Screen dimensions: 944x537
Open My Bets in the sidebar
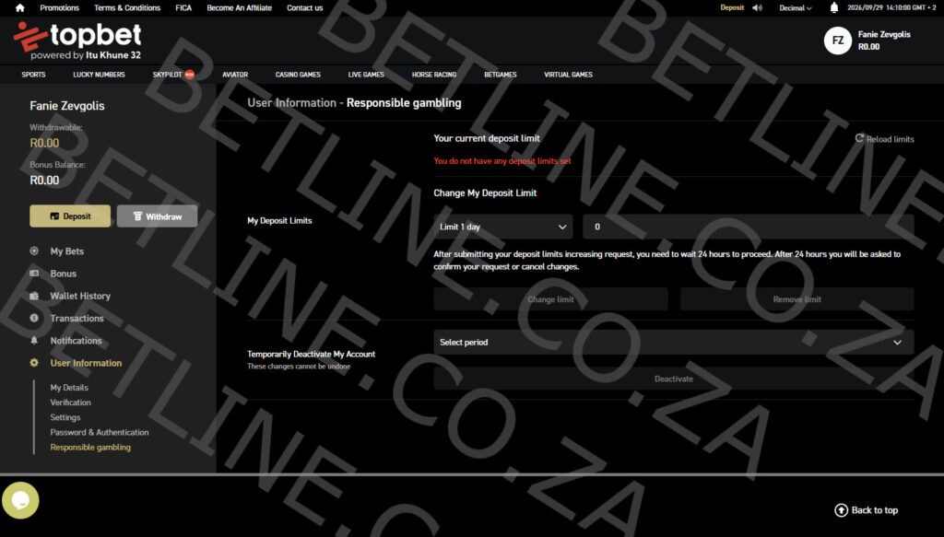click(66, 251)
